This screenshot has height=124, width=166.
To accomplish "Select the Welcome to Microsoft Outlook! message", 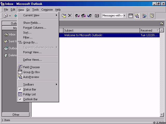I will [x=83, y=35].
